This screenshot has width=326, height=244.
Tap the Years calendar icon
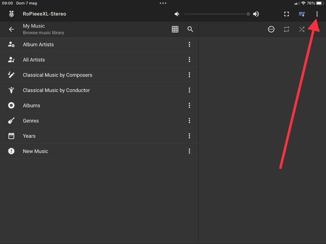(x=11, y=136)
